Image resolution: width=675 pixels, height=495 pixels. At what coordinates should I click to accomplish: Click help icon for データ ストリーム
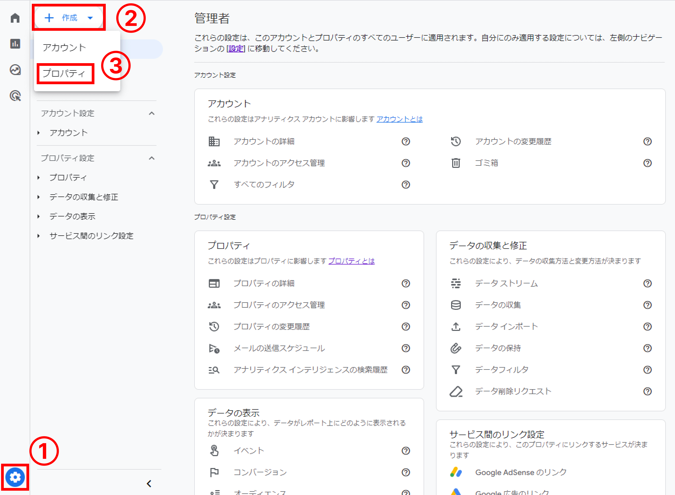tap(647, 283)
